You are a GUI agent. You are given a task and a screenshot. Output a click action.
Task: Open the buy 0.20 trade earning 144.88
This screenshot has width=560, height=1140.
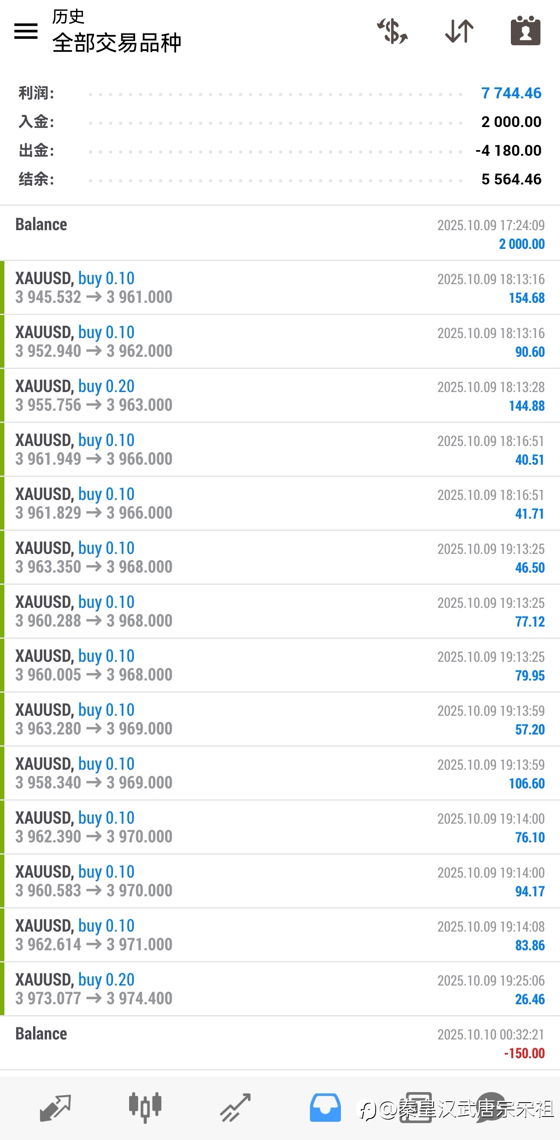click(x=280, y=396)
